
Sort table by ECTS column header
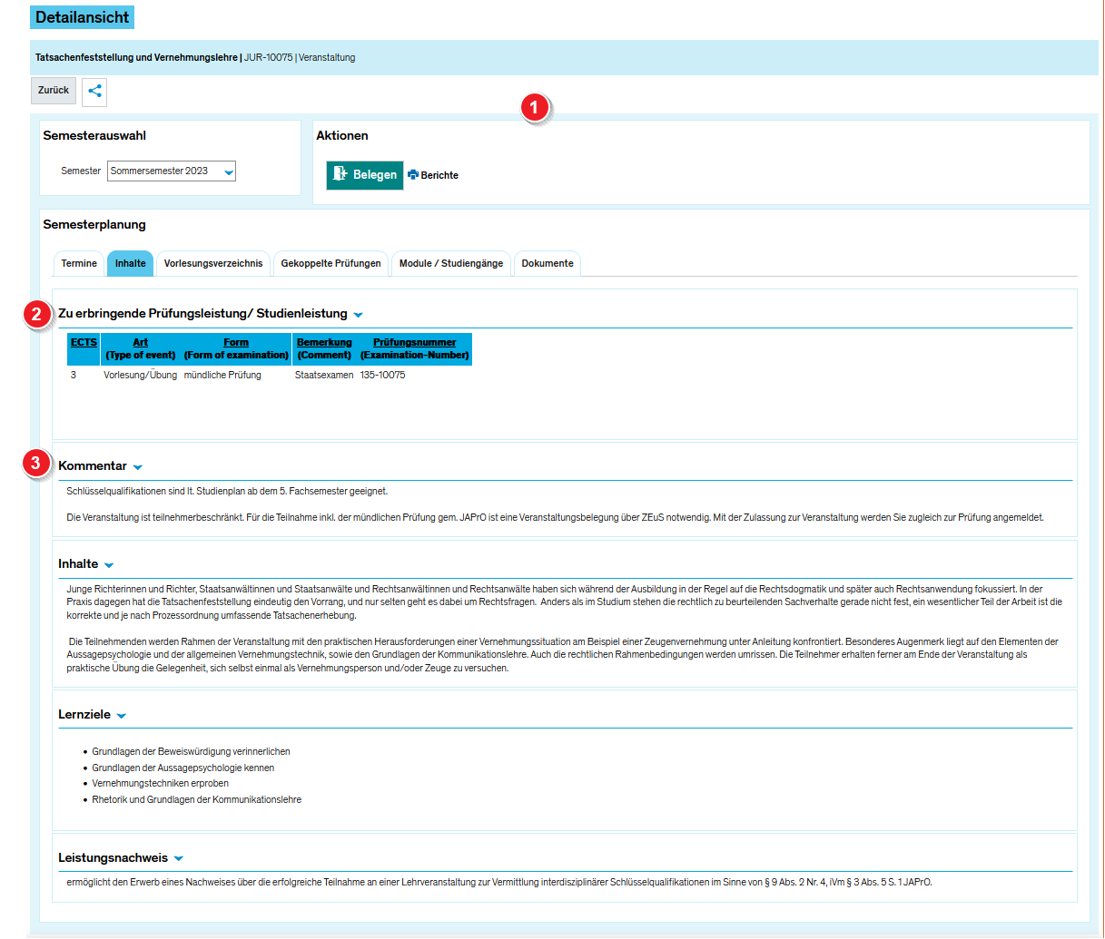[84, 343]
